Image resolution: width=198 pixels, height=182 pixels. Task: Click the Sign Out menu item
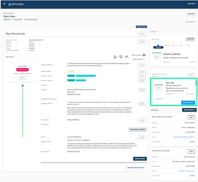pyautogui.click(x=191, y=4)
